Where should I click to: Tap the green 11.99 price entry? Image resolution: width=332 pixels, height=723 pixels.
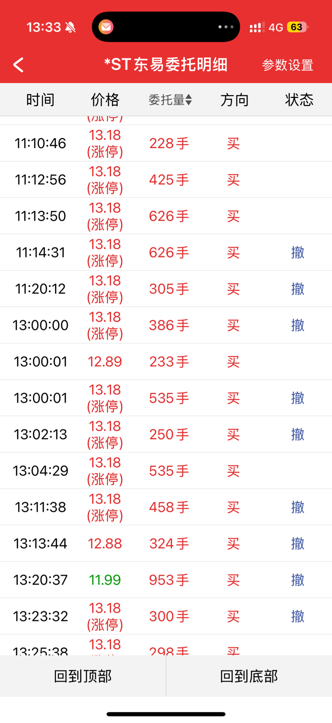[105, 580]
